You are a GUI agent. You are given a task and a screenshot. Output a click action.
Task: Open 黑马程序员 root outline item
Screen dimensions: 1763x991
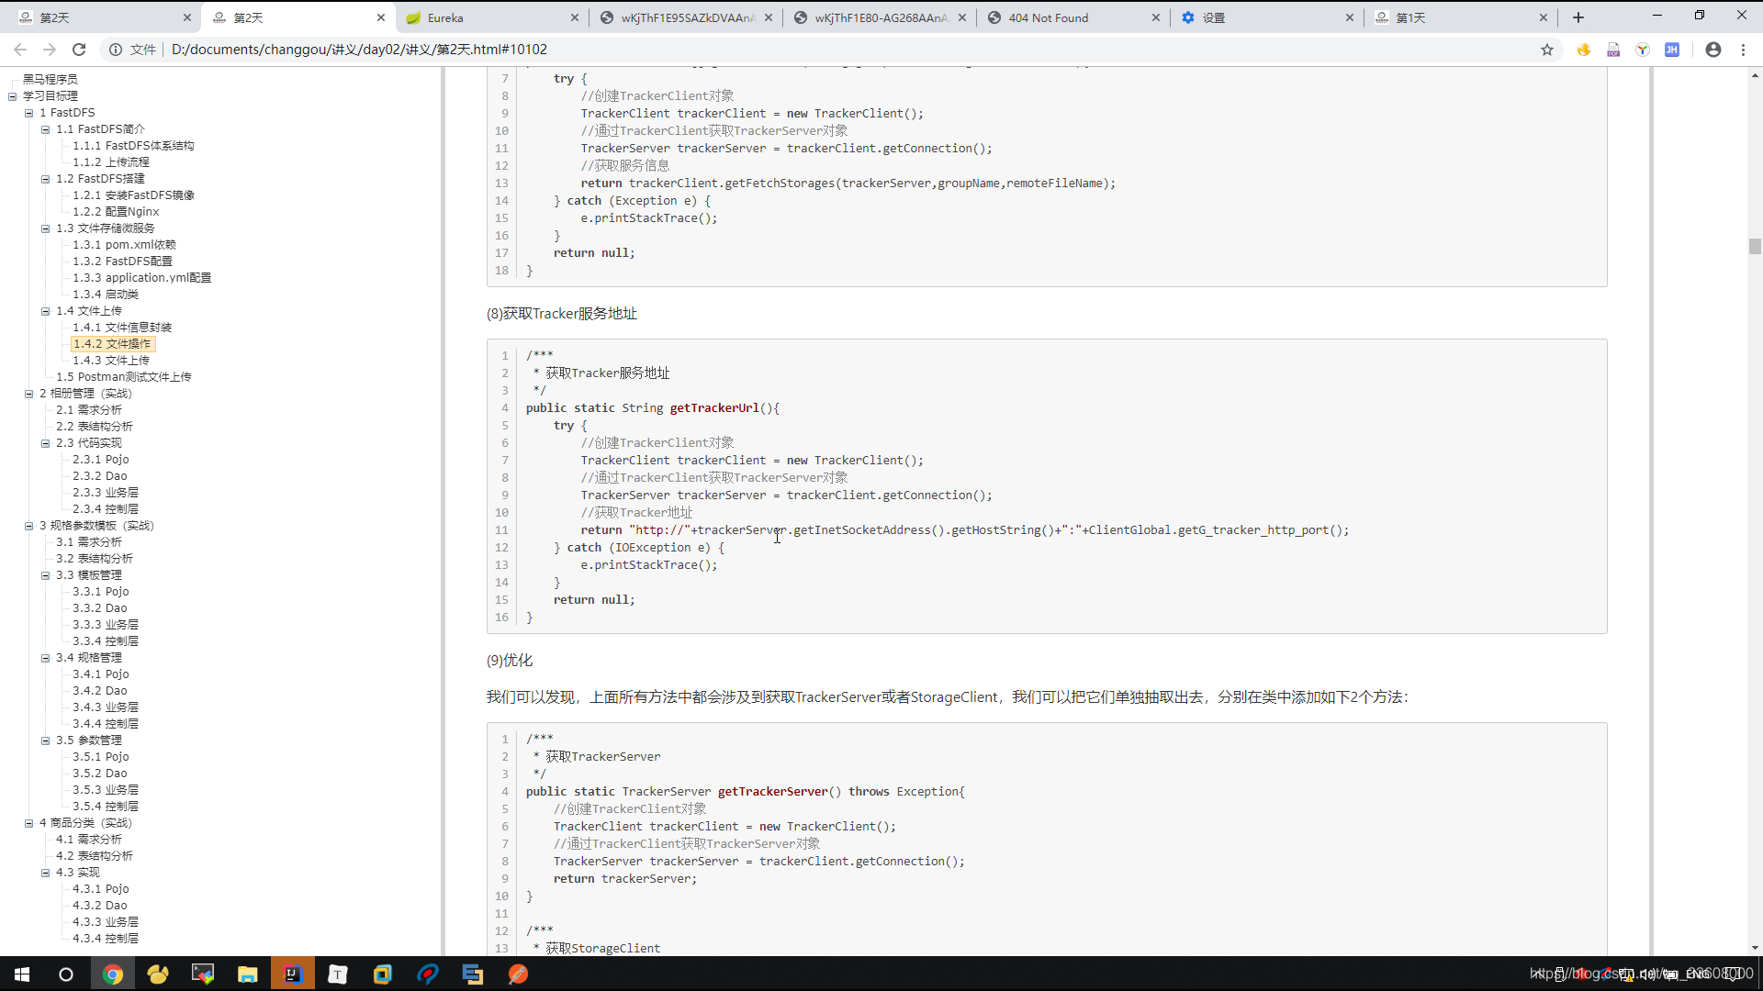point(50,80)
